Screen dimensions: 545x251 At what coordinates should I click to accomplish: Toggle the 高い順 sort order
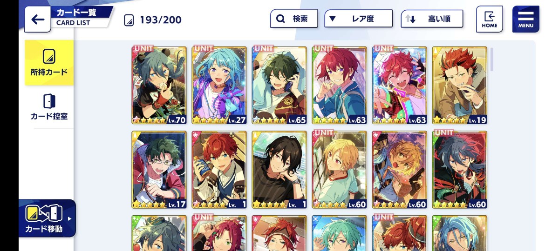(432, 19)
